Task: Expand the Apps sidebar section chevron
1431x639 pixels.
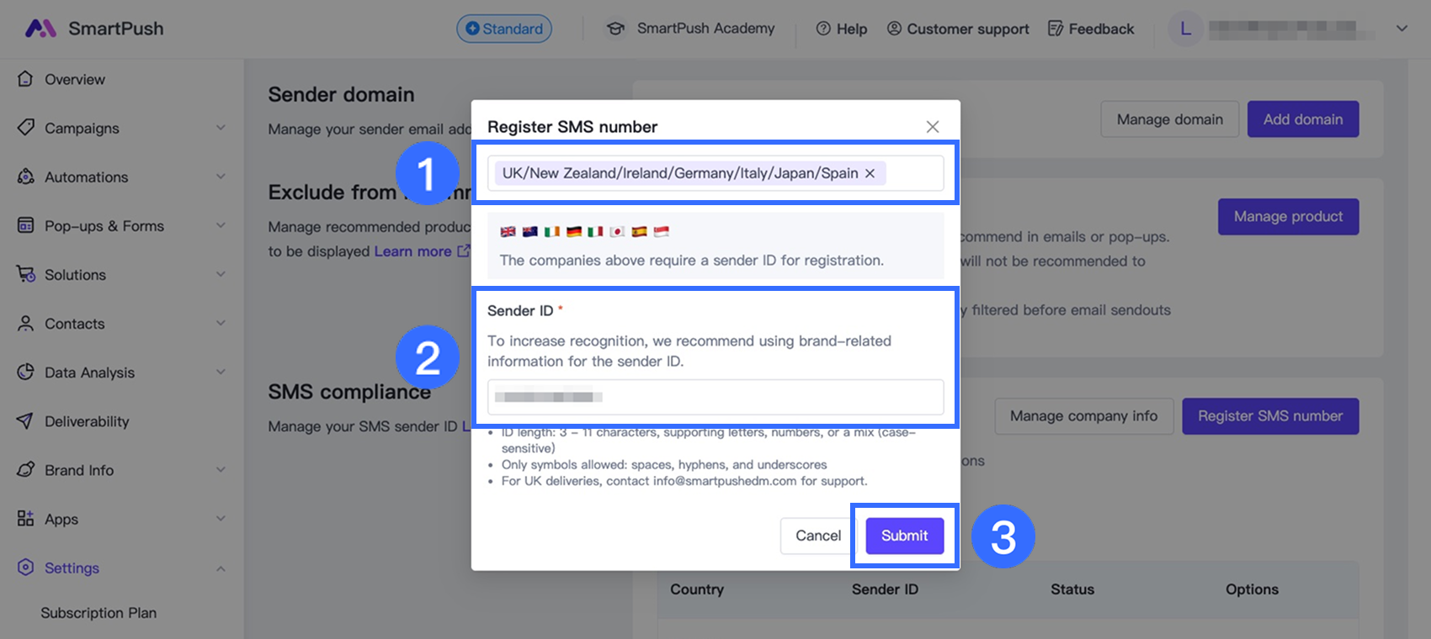Action: 221,518
